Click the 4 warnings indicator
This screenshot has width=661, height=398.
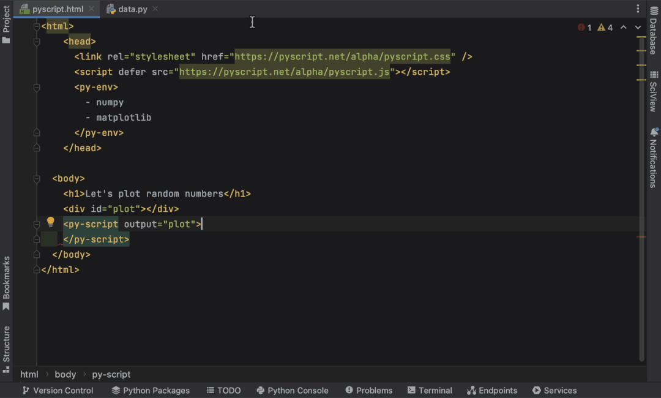605,28
